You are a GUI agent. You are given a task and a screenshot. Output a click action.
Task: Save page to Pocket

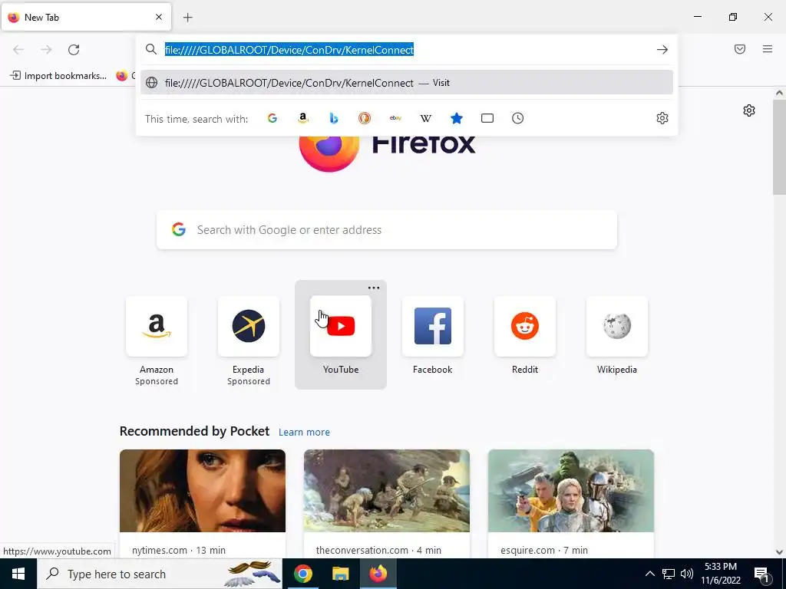coord(740,49)
